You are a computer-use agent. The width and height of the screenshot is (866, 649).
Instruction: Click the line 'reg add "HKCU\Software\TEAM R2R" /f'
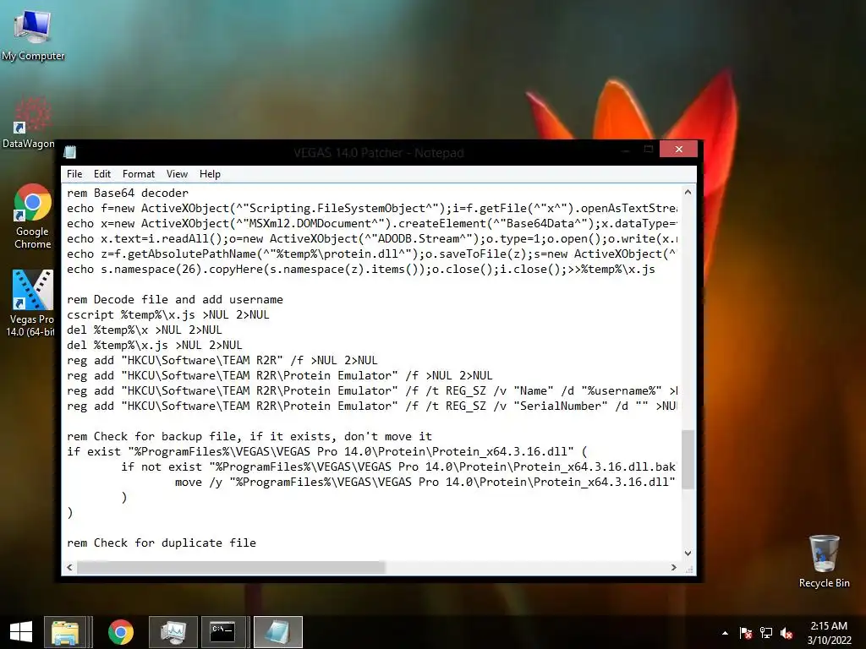222,360
